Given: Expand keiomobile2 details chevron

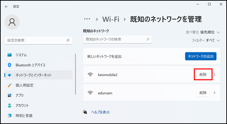Looking at the screenshot, I should click(214, 75).
